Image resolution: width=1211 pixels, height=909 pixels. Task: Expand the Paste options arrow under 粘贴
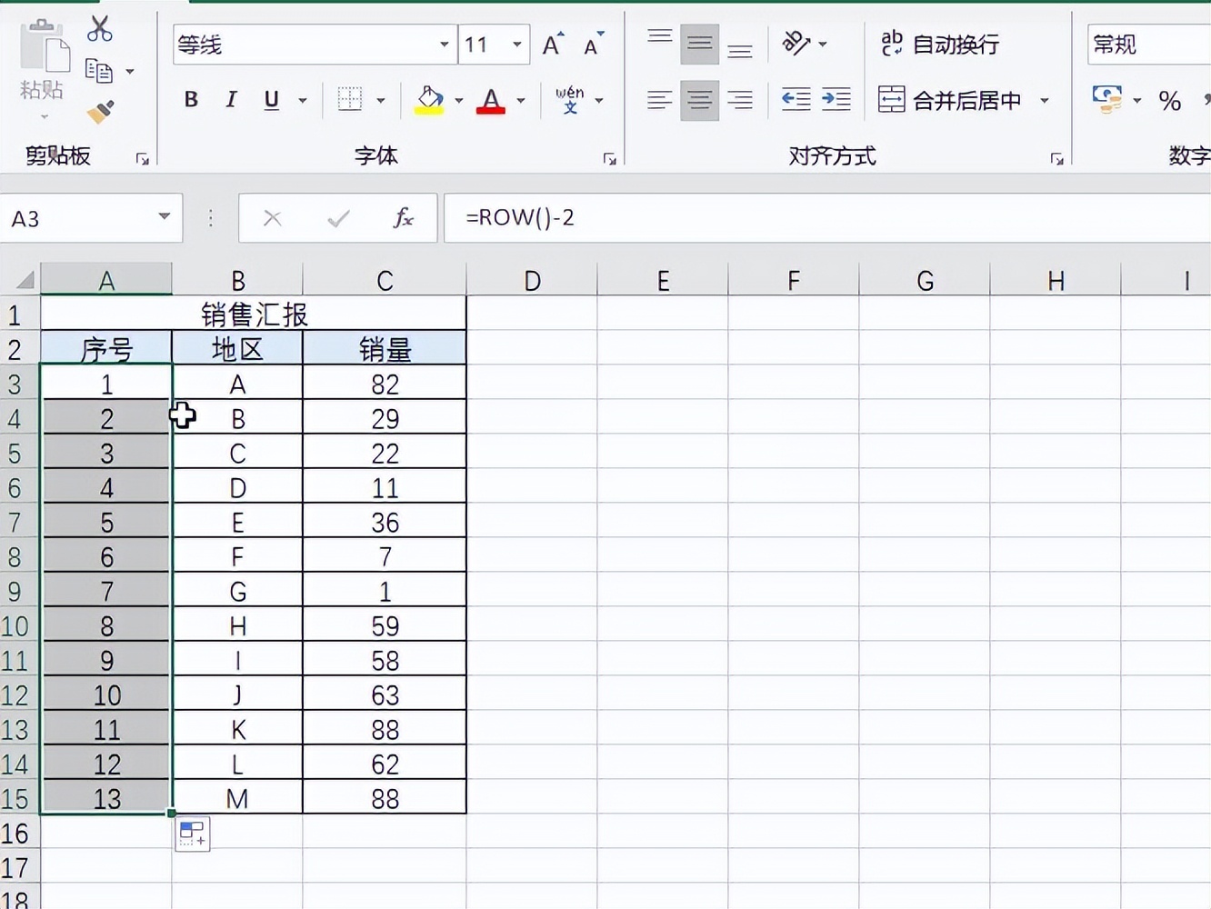[43, 116]
